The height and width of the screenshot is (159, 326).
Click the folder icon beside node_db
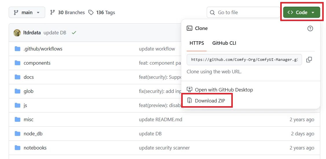[18, 134]
